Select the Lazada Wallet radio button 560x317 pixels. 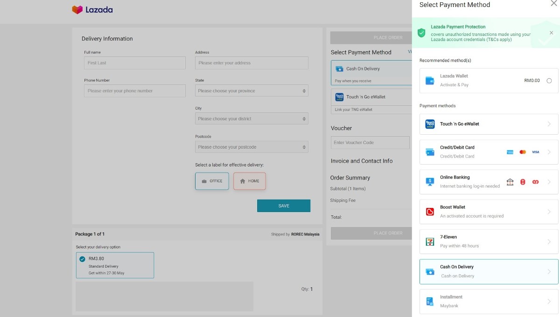[x=549, y=81]
